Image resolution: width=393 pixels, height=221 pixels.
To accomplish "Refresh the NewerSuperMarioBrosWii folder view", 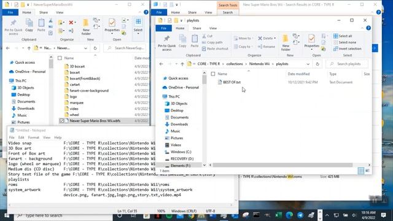I will click(95, 48).
